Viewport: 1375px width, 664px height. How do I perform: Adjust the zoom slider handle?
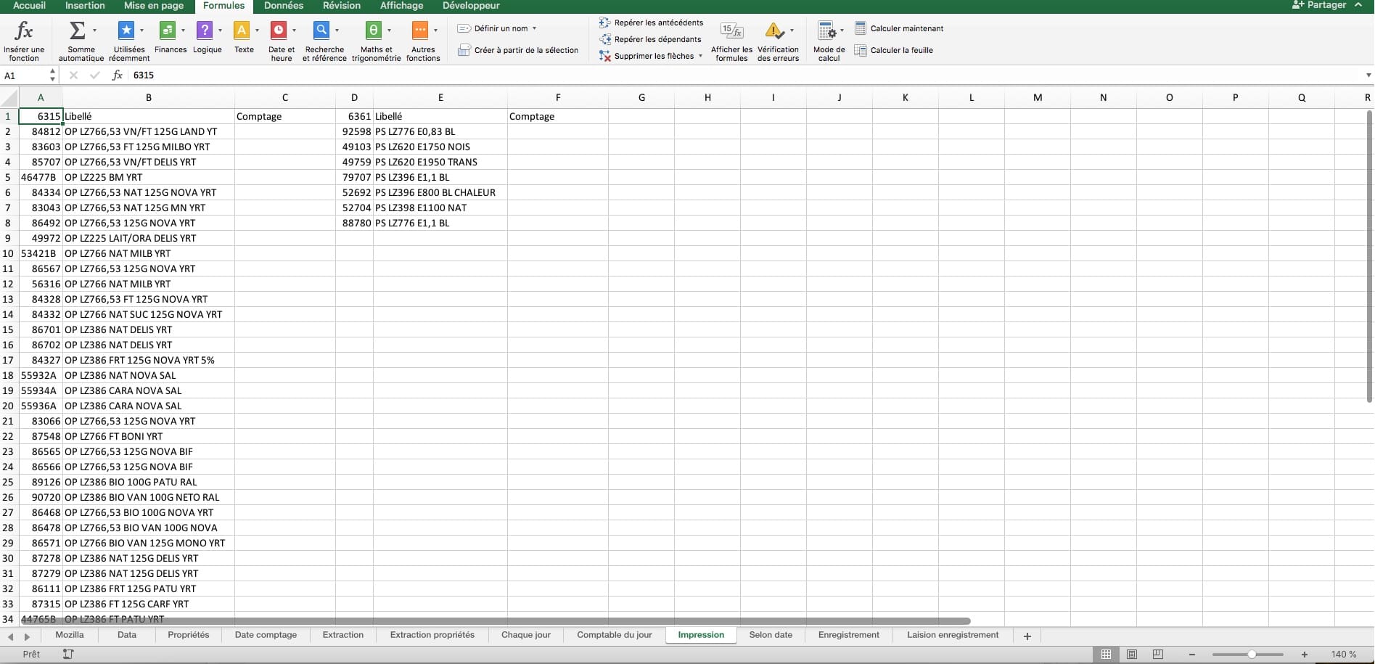tap(1252, 655)
